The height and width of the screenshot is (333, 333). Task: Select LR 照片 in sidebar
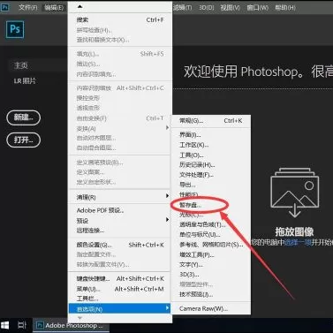(x=25, y=80)
